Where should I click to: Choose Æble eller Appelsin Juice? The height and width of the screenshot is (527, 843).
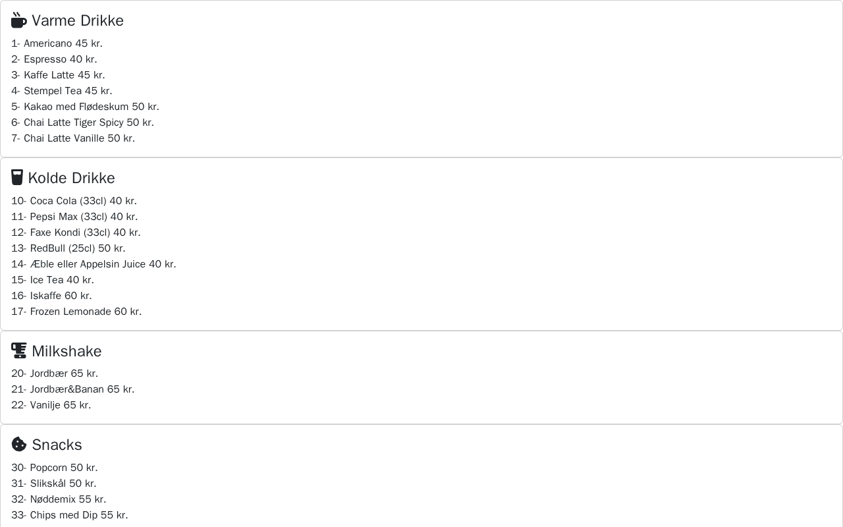(94, 264)
